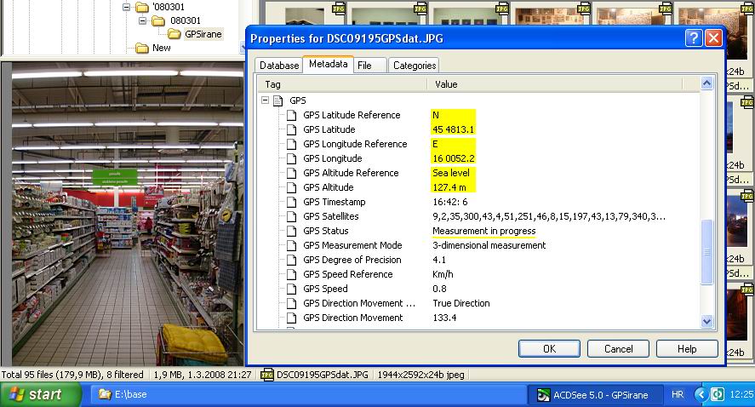Click the metadata list scroll up arrow
755x407 pixels.
click(x=706, y=83)
